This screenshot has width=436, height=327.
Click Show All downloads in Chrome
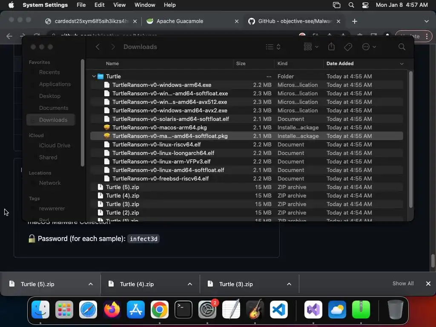coord(403,283)
